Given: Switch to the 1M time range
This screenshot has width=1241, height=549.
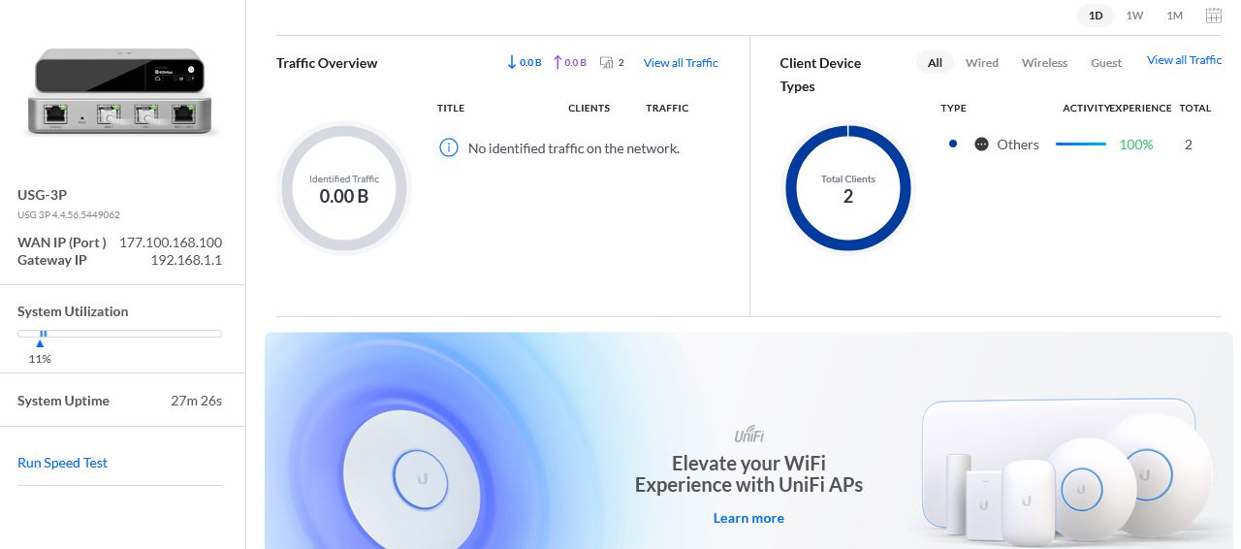Looking at the screenshot, I should [1174, 16].
